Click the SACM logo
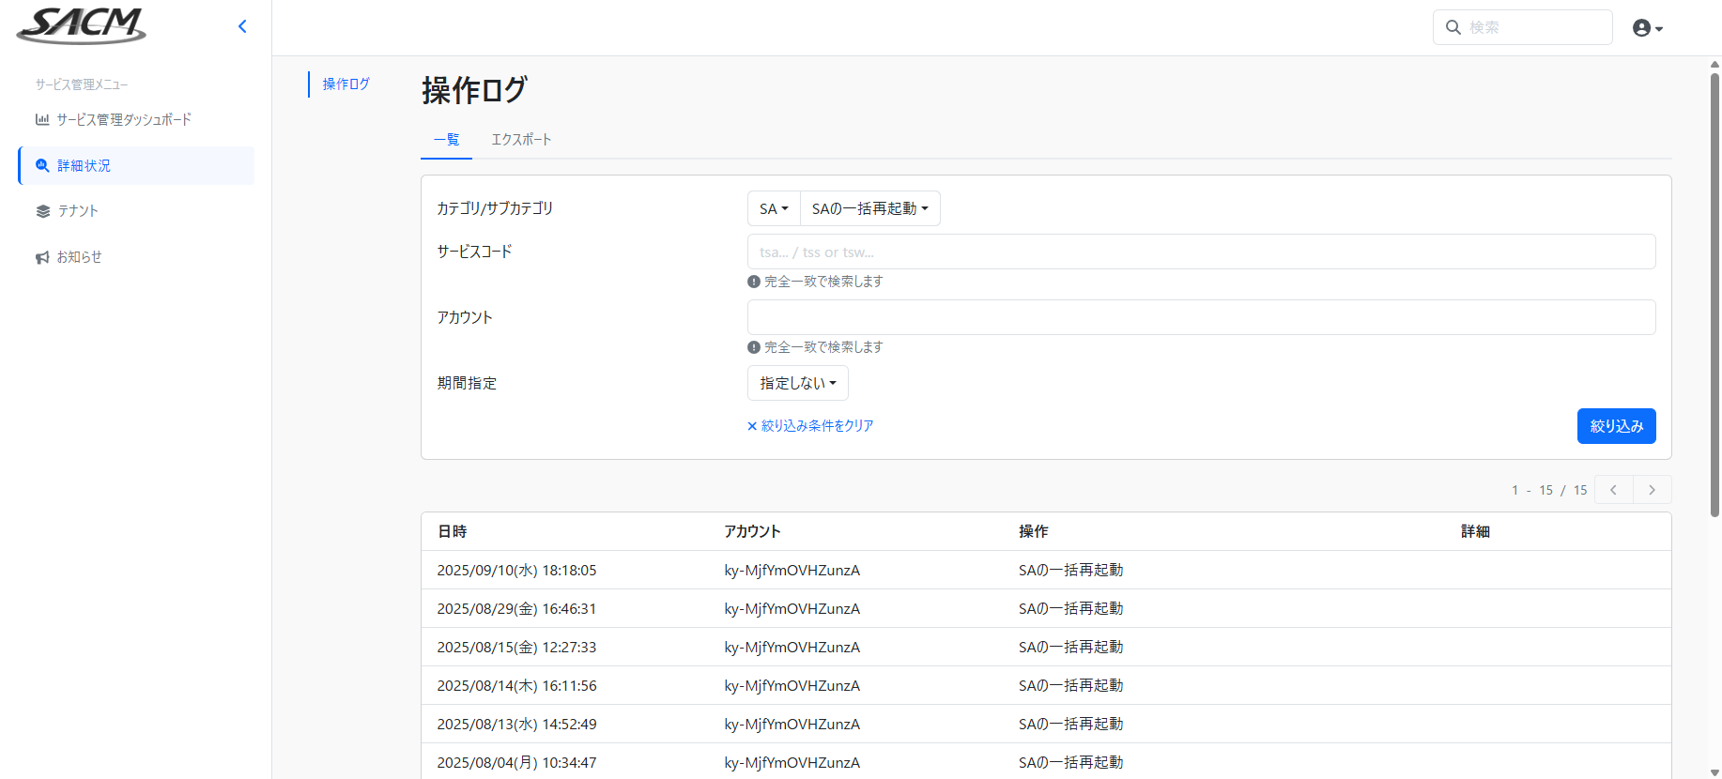 click(x=82, y=26)
